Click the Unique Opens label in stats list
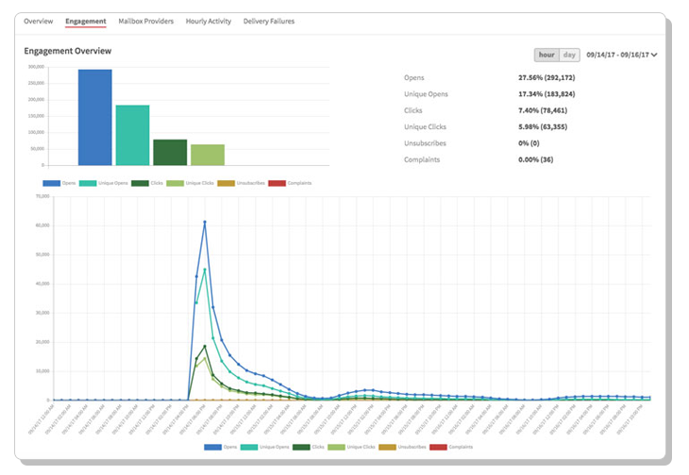 pyautogui.click(x=426, y=94)
